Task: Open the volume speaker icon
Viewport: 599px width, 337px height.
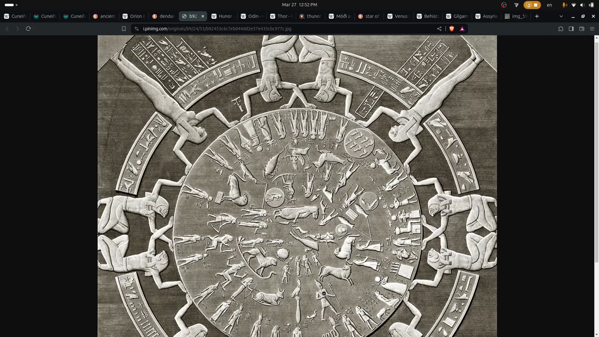Action: tap(583, 5)
